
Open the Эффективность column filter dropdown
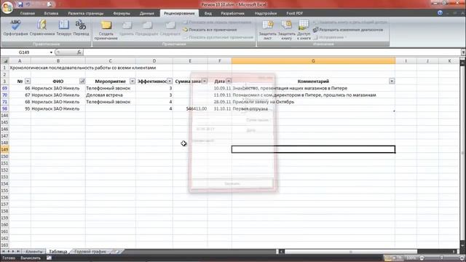(x=170, y=81)
